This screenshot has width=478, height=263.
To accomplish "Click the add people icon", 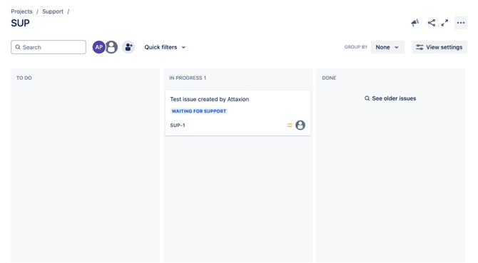I will (x=128, y=47).
